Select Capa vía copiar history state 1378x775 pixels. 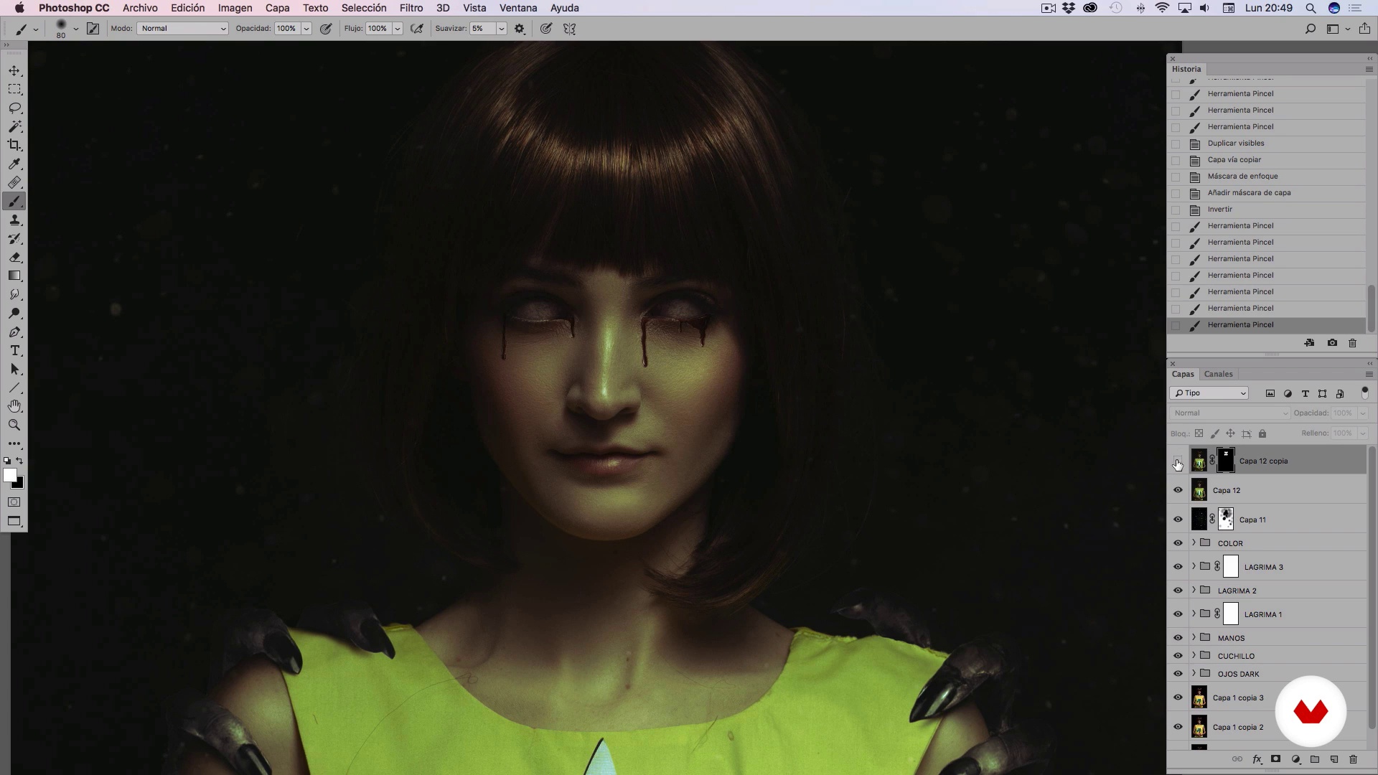tap(1267, 160)
